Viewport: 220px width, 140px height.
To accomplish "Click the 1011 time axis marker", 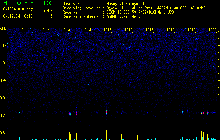I will click(24, 30).
